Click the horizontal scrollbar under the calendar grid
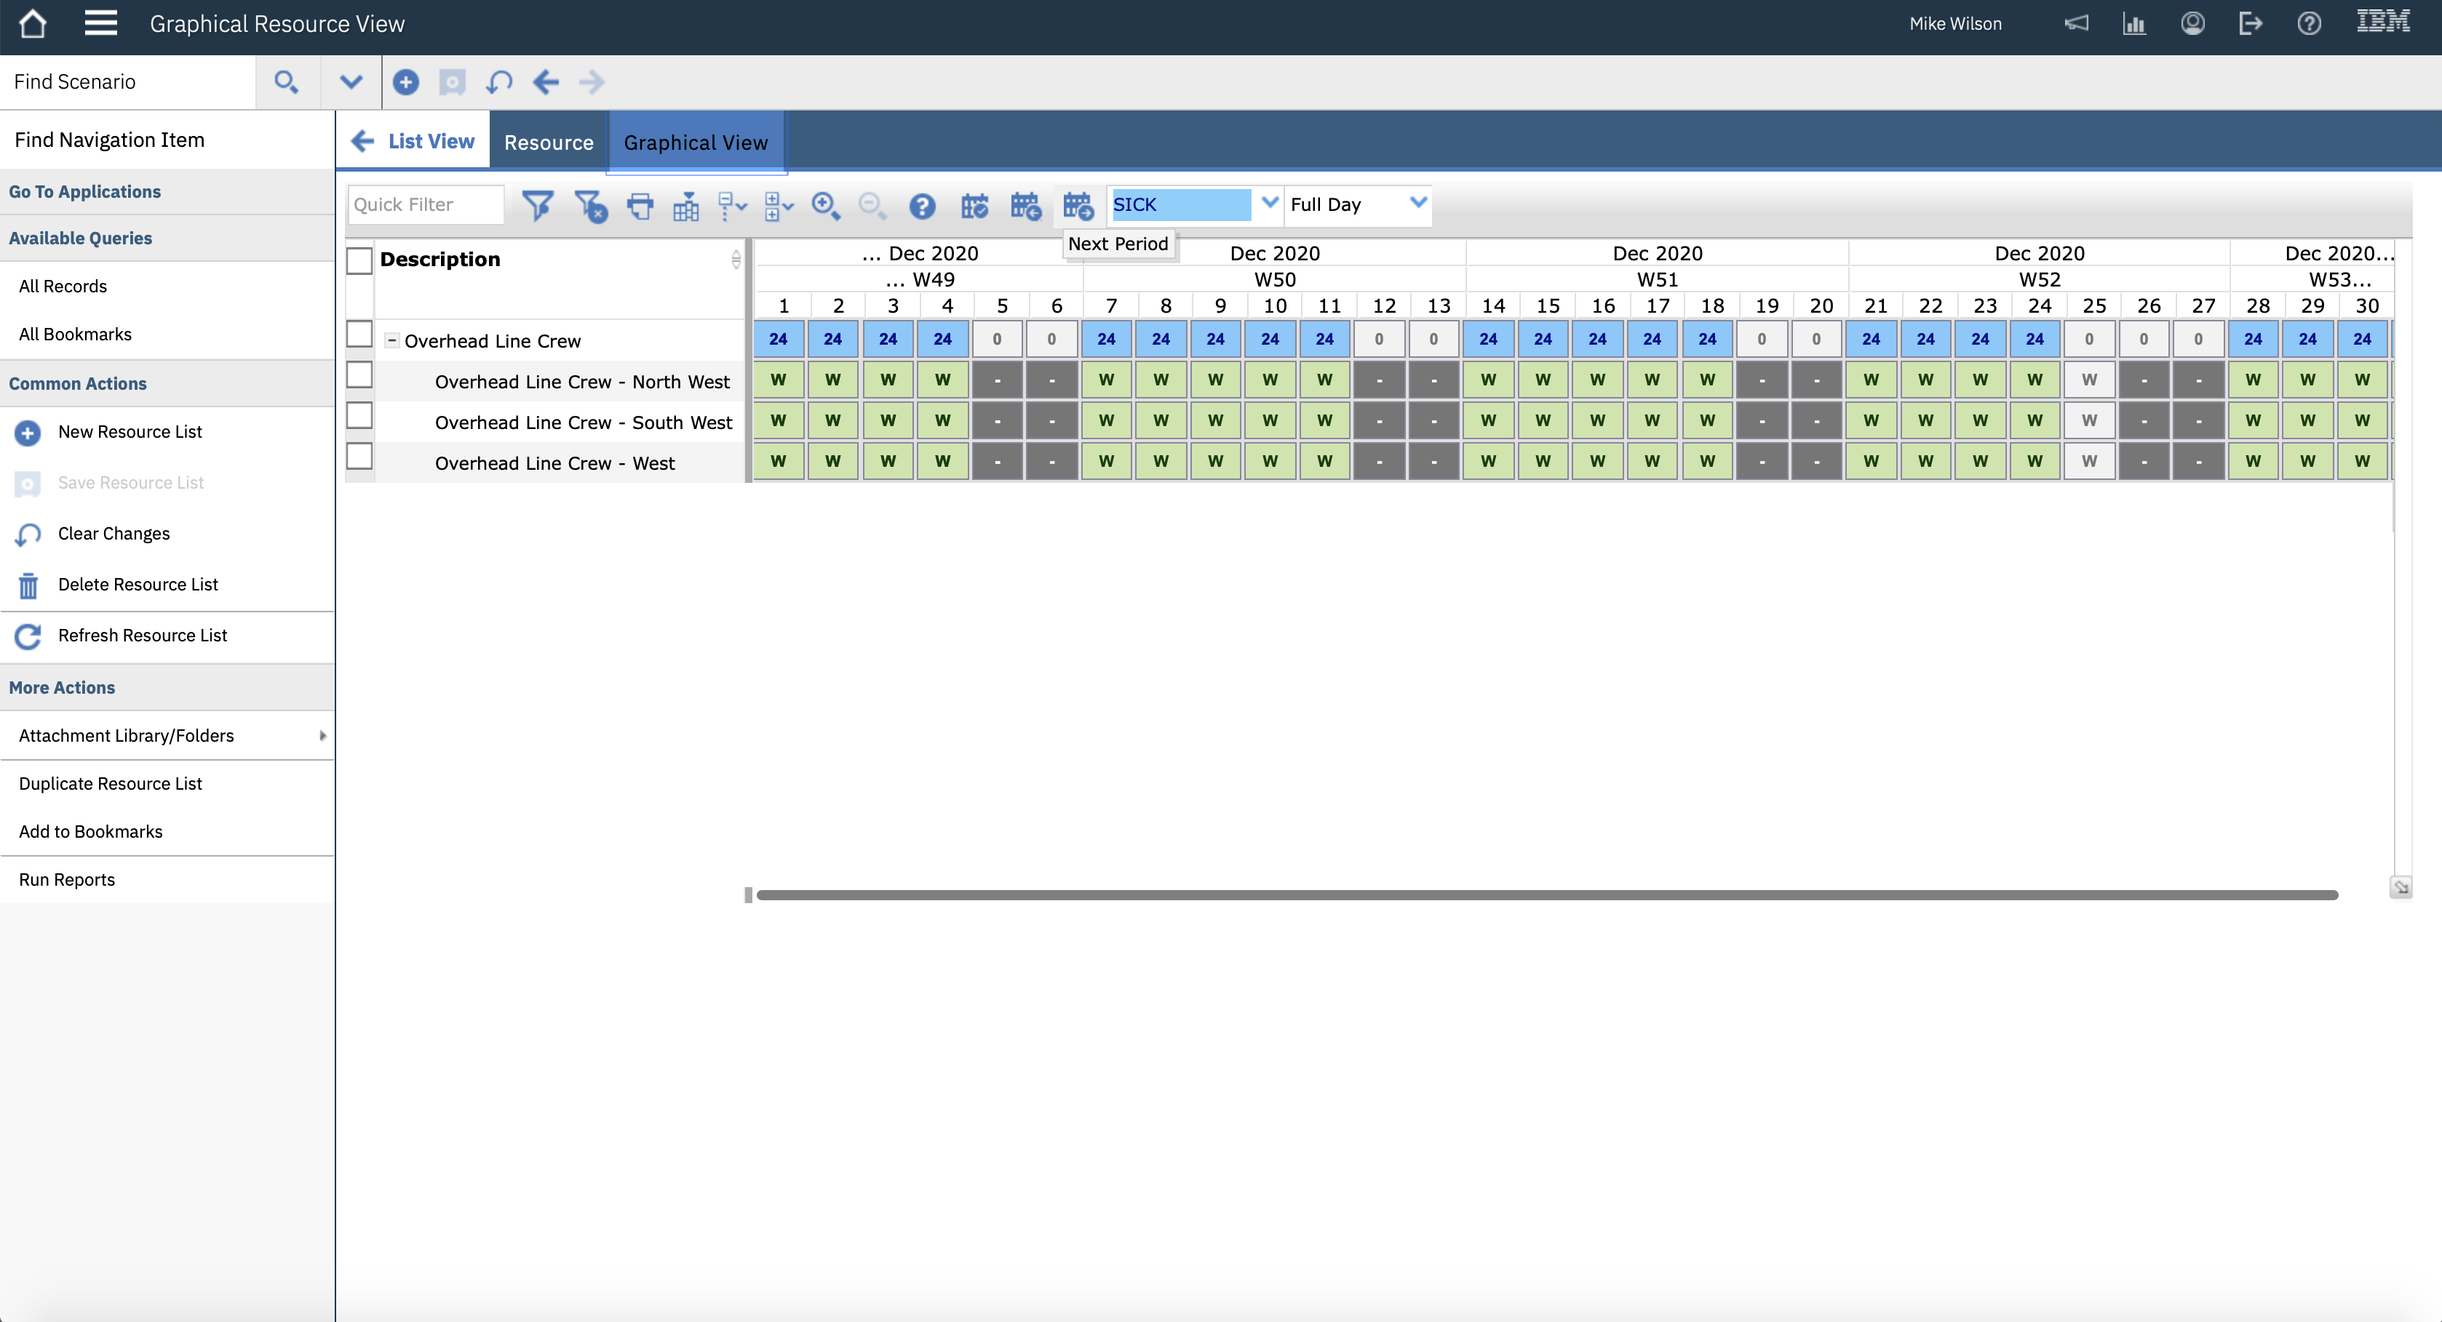The height and width of the screenshot is (1322, 2442). (1546, 894)
